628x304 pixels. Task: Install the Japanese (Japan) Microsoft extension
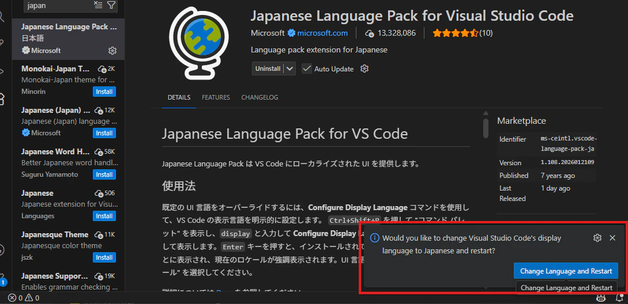[x=104, y=133]
